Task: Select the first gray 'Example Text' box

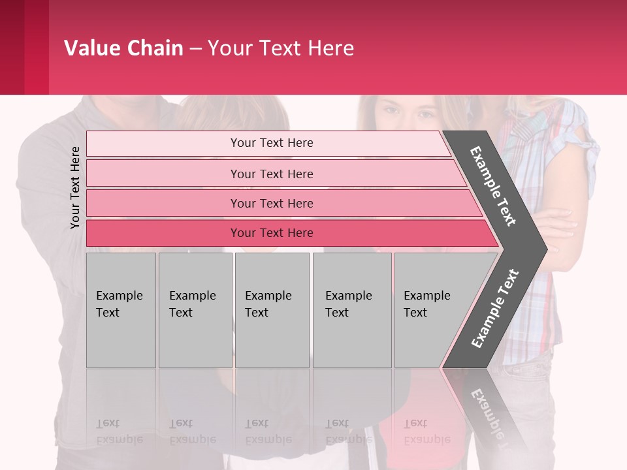Action: click(121, 310)
